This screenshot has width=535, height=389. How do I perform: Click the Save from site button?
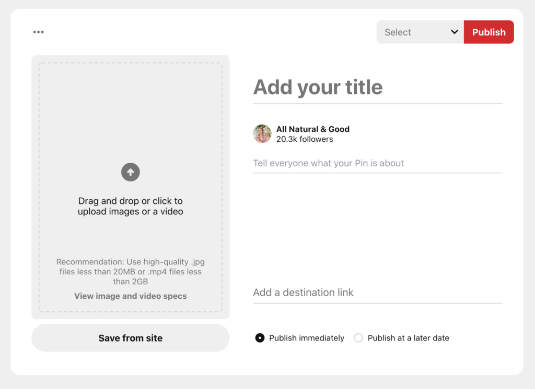(131, 338)
